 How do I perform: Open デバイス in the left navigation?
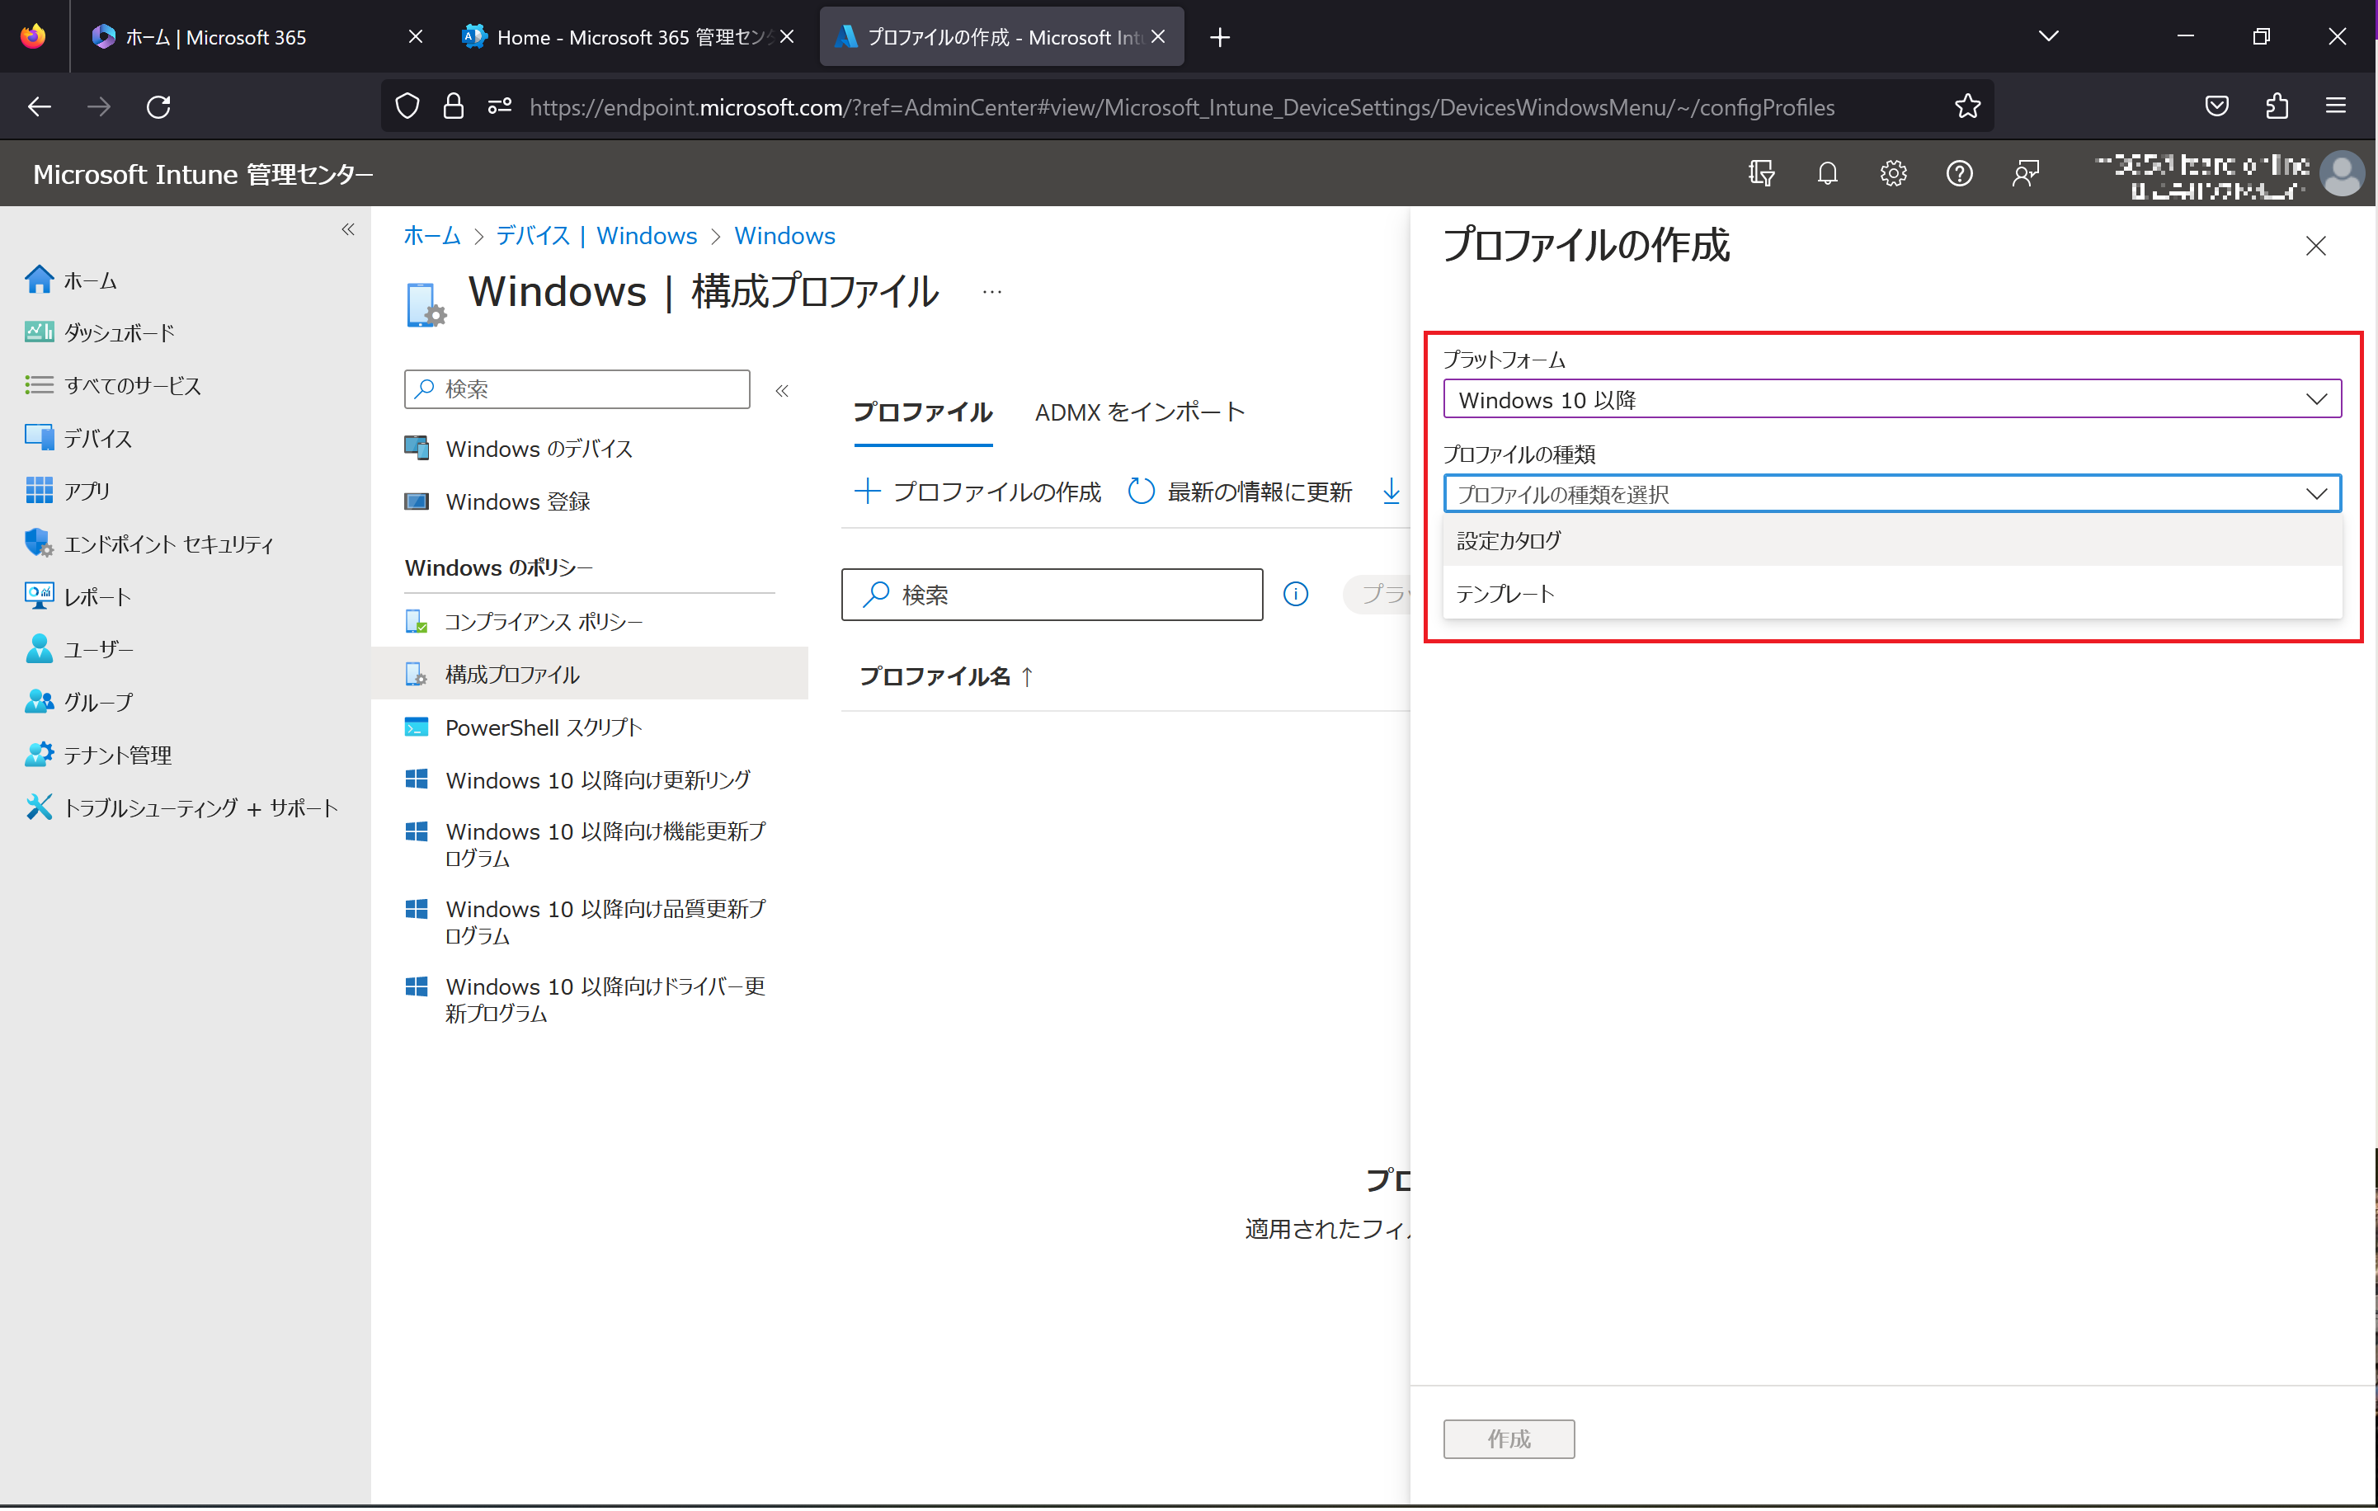[78, 437]
